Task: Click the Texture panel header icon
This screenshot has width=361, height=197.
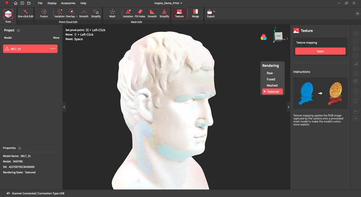Action: [296, 31]
